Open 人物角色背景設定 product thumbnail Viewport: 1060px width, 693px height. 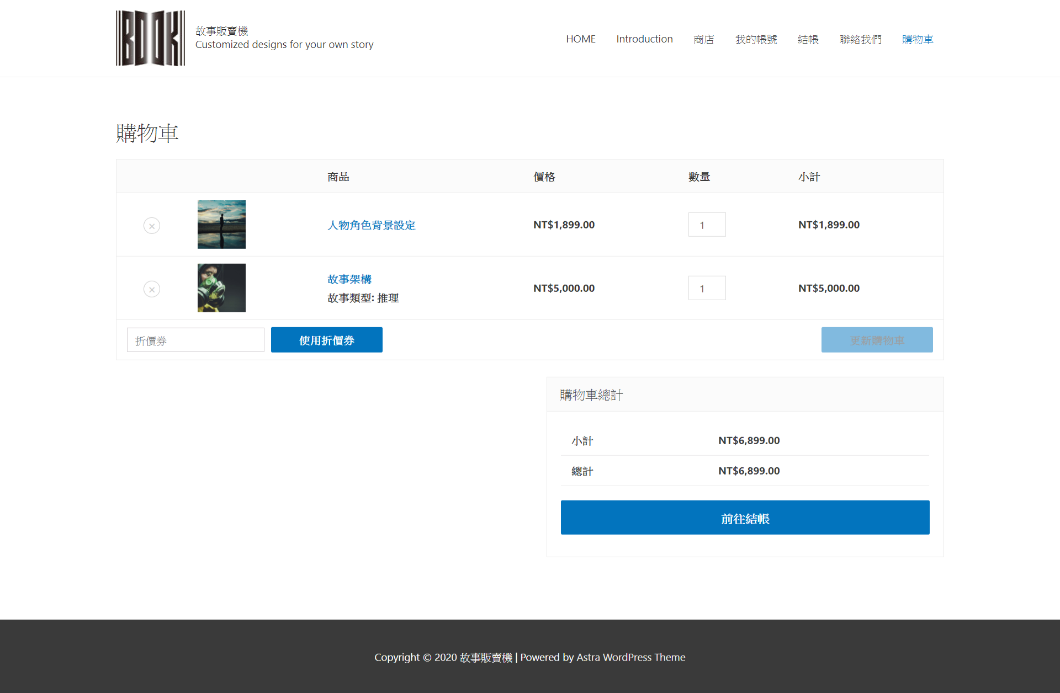(221, 225)
